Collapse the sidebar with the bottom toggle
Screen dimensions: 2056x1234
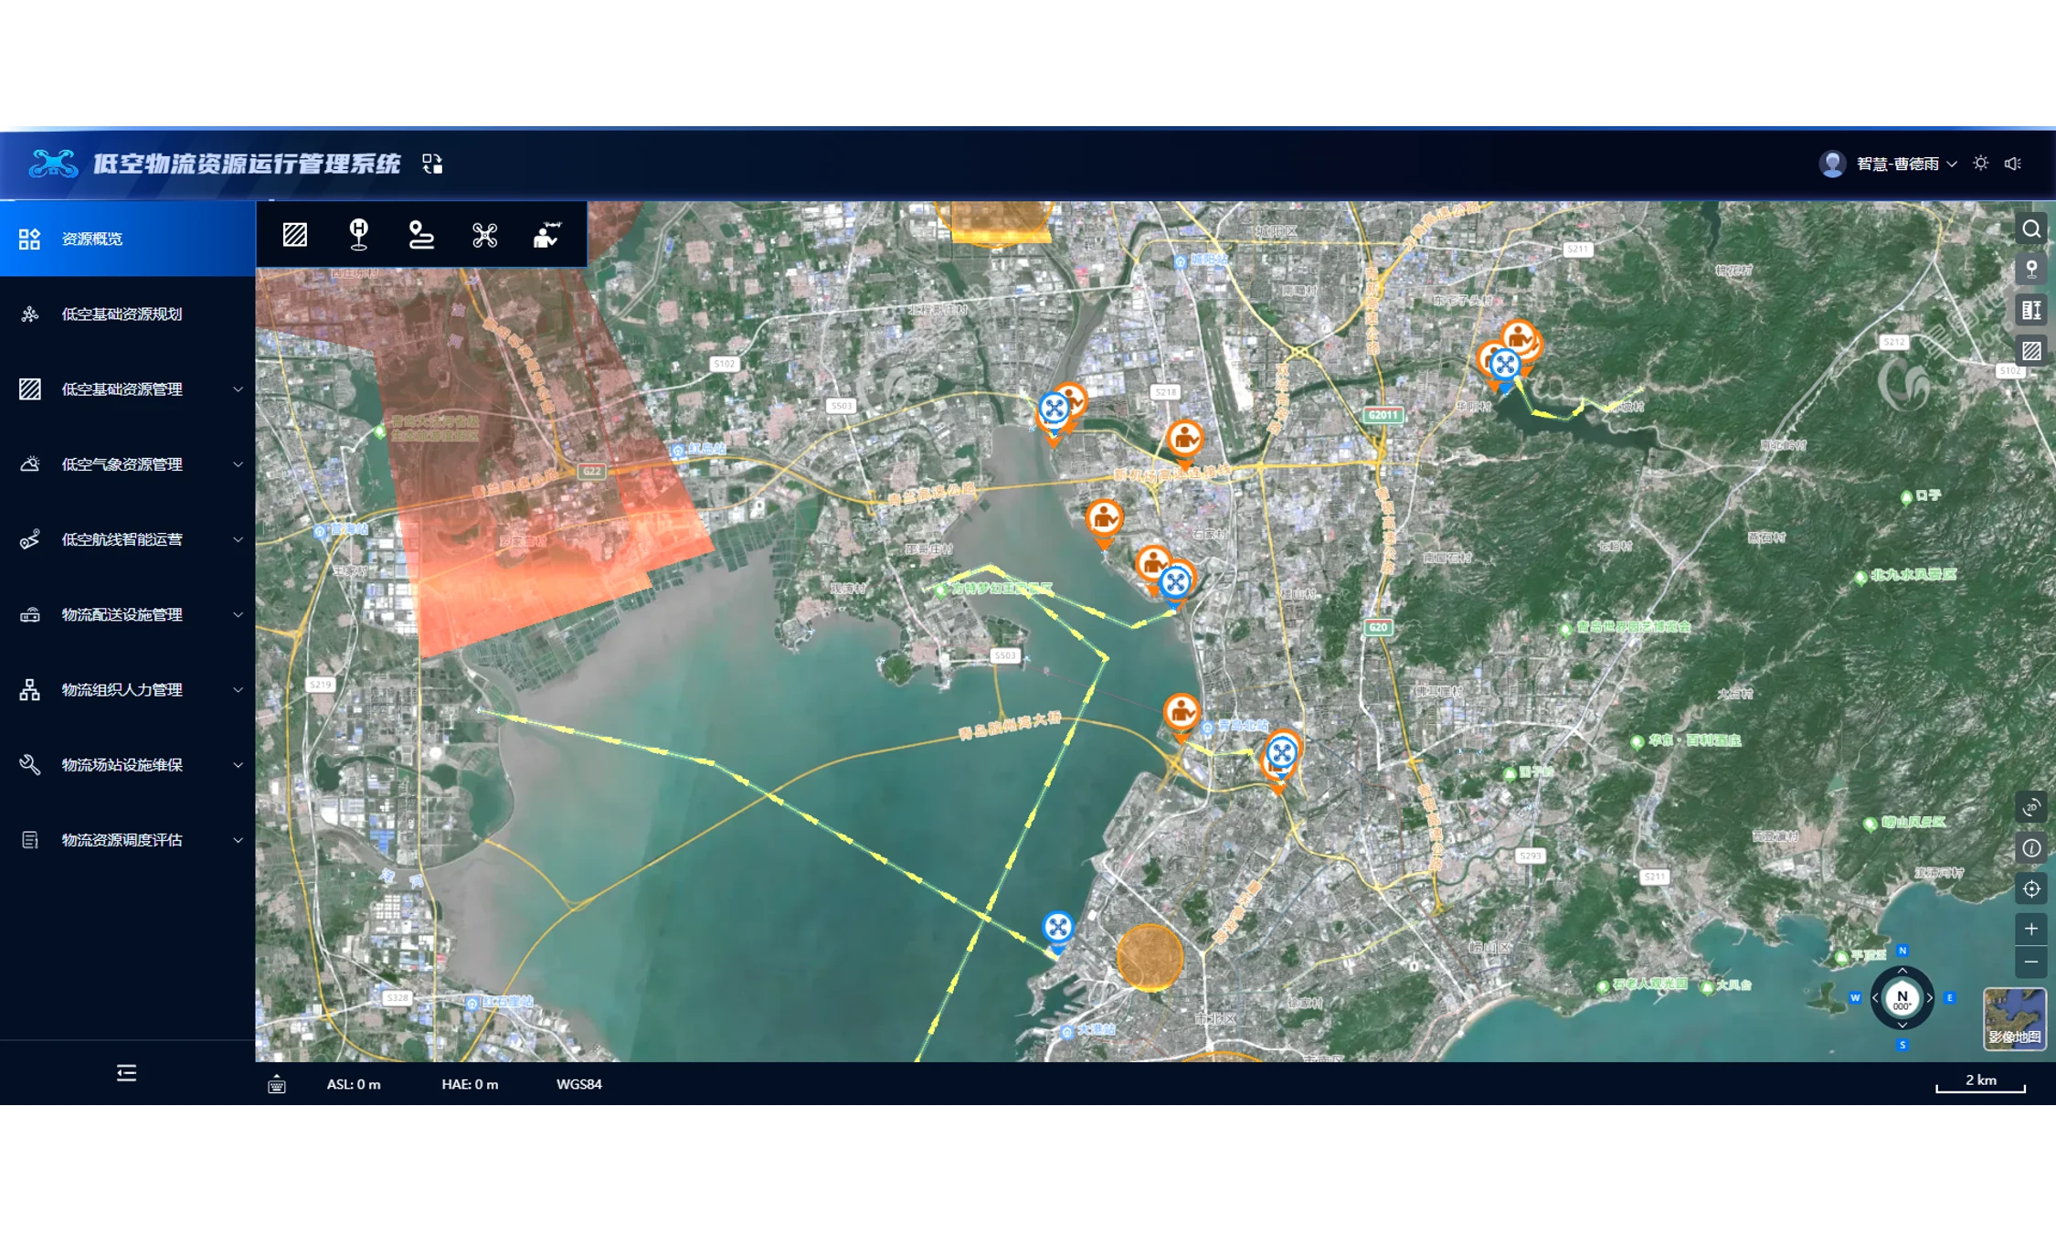pos(127,1072)
